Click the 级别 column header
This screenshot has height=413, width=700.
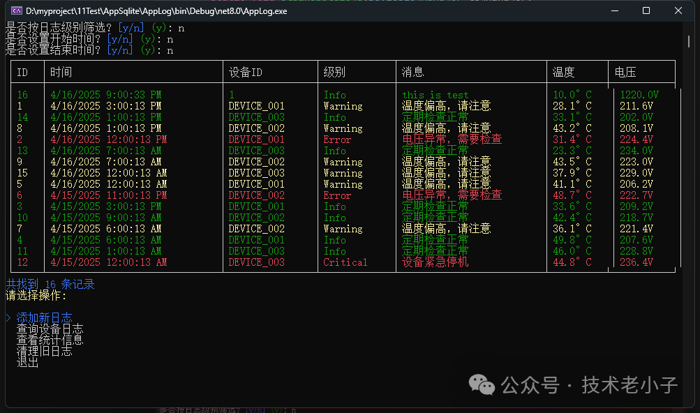[x=334, y=72]
